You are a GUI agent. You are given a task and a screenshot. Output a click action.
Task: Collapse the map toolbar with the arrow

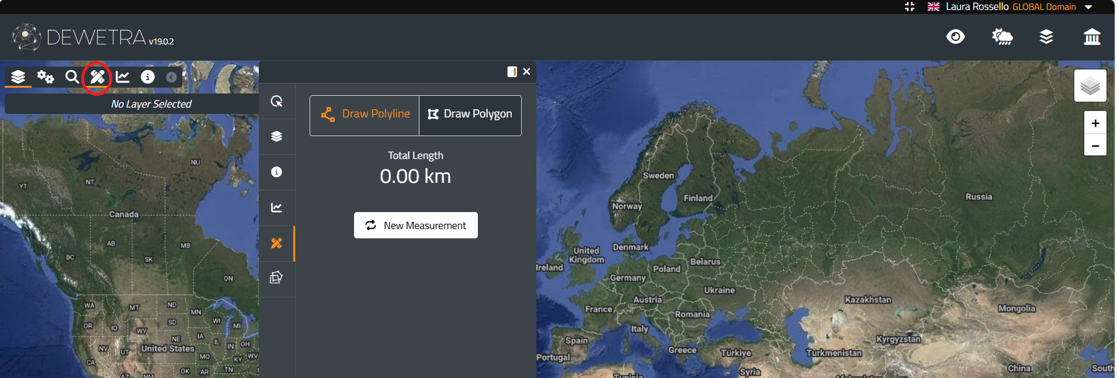171,77
